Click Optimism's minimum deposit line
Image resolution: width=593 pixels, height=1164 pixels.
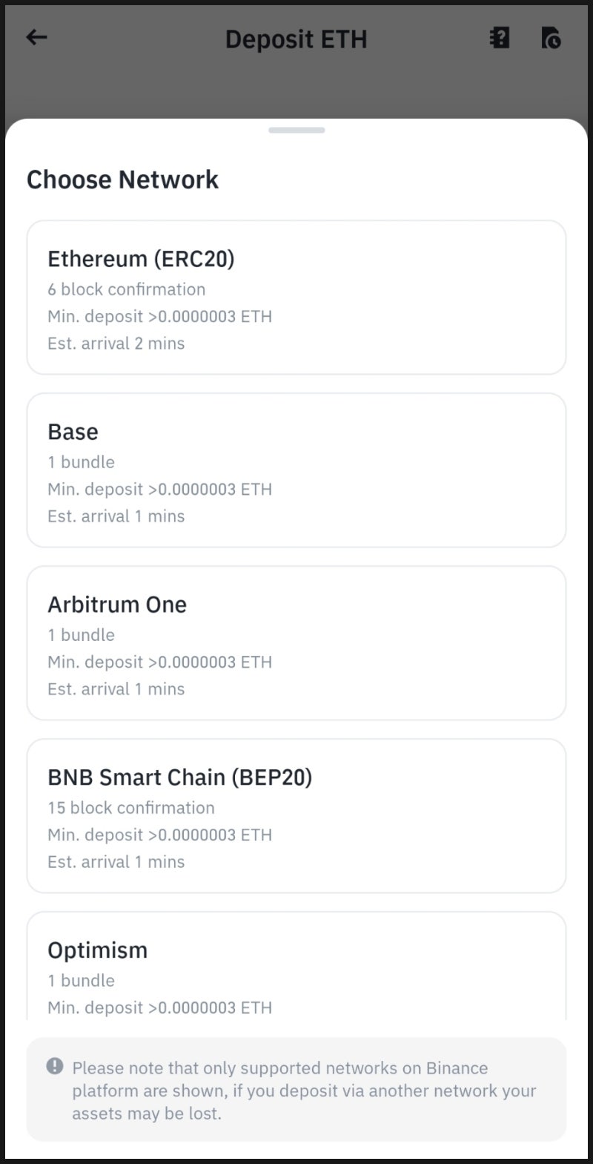click(x=160, y=1007)
